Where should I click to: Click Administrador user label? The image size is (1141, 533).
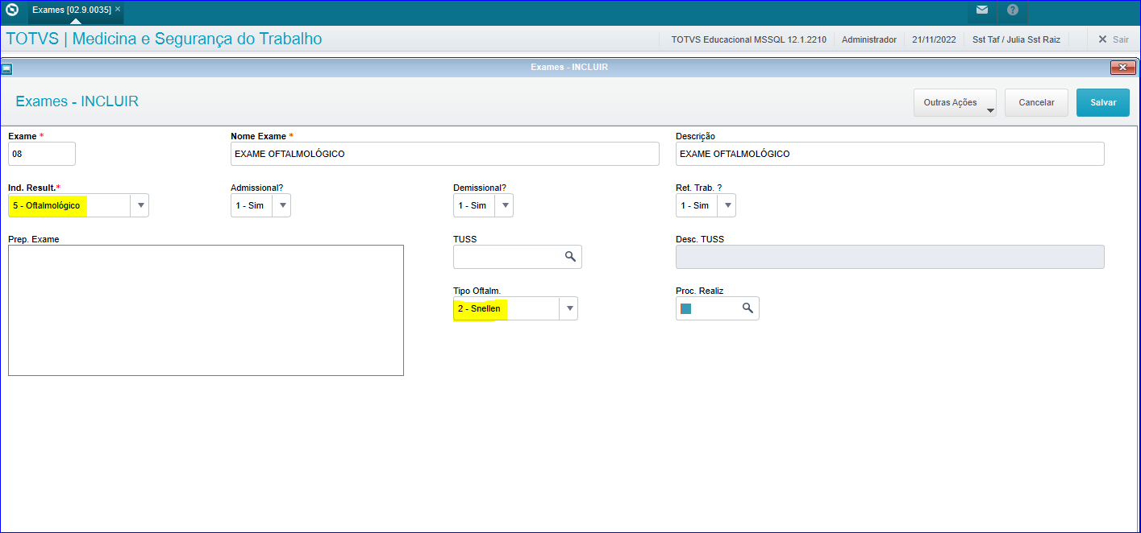point(869,39)
